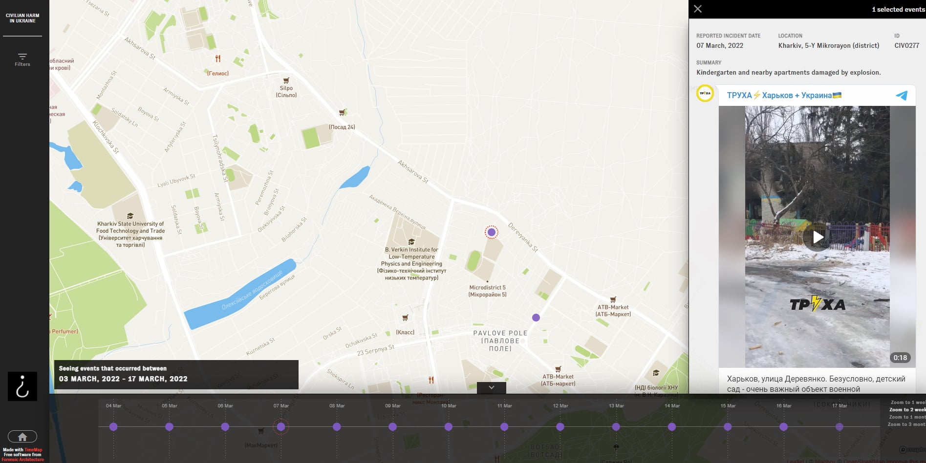This screenshot has width=926, height=463.
Task: Click Kharkiv State University graduation cap icon
Action: 130,216
